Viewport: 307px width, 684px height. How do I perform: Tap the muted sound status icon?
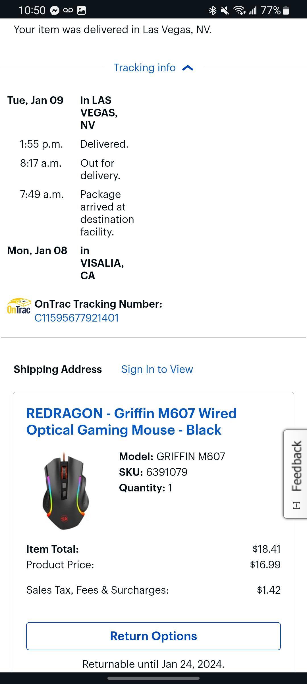(x=225, y=11)
